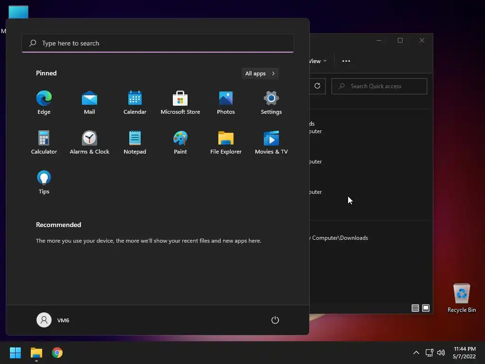Open See more menu in File Explorer
The width and height of the screenshot is (485, 364).
[x=346, y=61]
